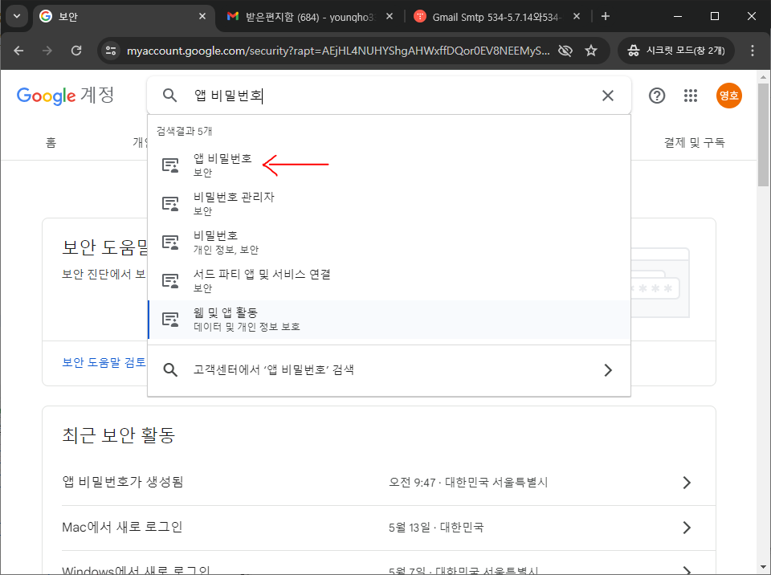Click the Google 계정 logo
The height and width of the screenshot is (575, 771).
pyautogui.click(x=65, y=96)
